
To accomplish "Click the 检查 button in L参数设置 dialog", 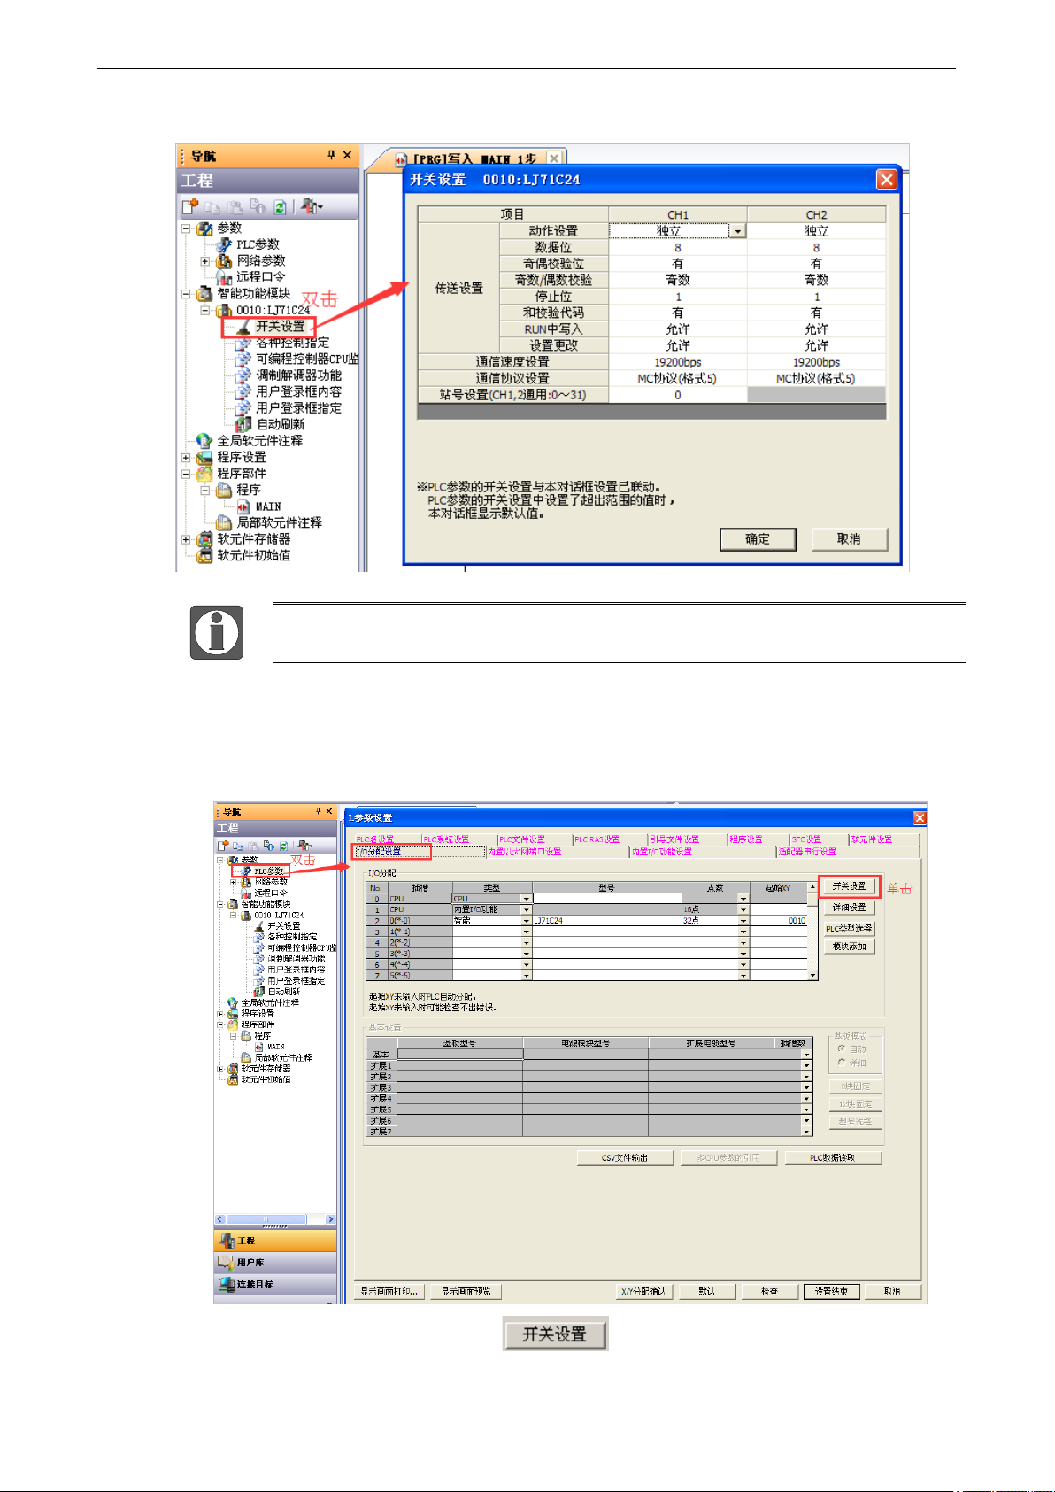I will pyautogui.click(x=770, y=1292).
